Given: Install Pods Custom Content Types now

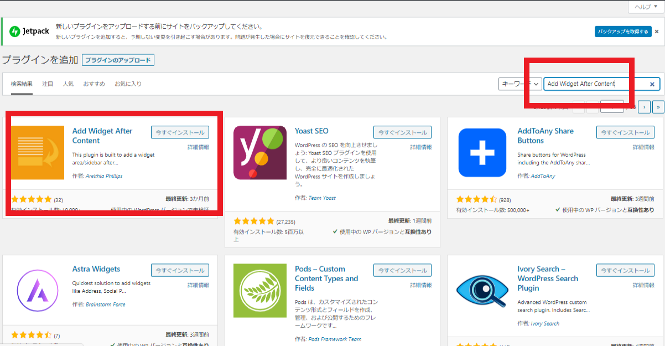Looking at the screenshot, I should (402, 270).
